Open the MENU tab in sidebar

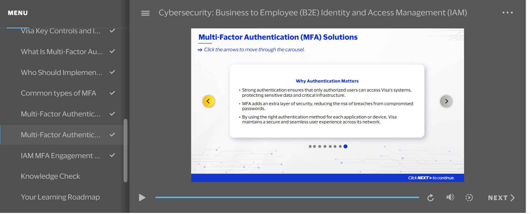tap(18, 13)
